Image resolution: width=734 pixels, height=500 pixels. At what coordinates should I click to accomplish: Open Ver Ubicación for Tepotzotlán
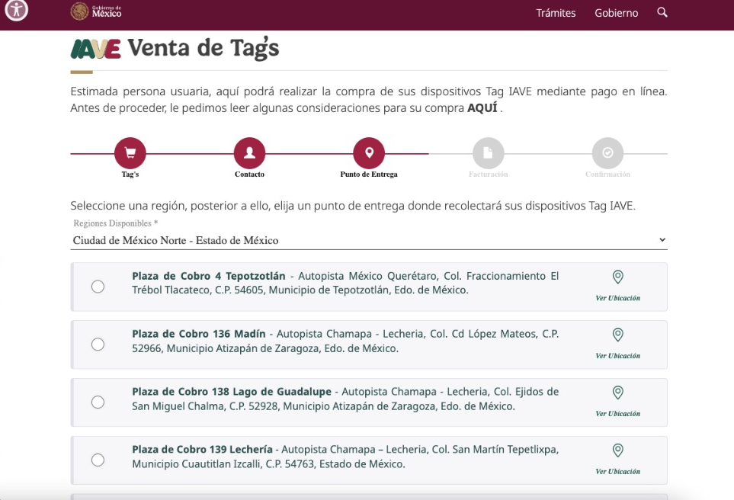(x=618, y=298)
